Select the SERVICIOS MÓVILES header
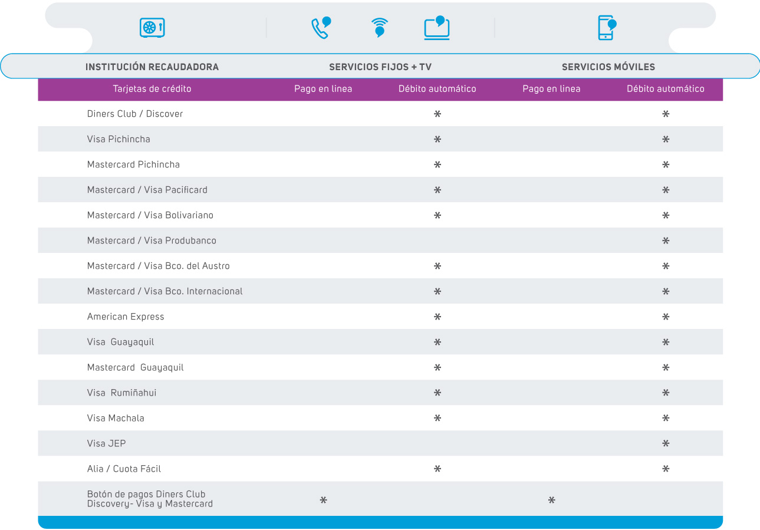 (608, 67)
